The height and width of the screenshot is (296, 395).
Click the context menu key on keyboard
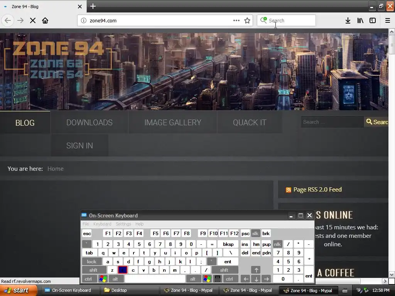tap(218, 279)
